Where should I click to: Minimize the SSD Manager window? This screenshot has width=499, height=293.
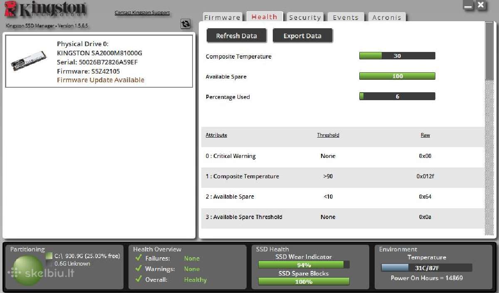pyautogui.click(x=469, y=5)
